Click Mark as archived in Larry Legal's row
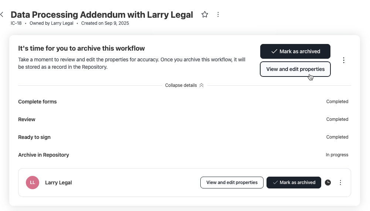This screenshot has width=370, height=211. [x=293, y=183]
